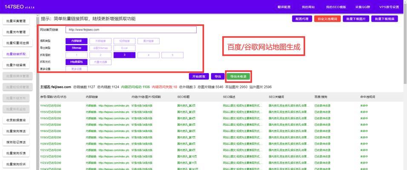The height and width of the screenshot is (170, 407).
Task: Select 内置浏览器 crawl method
Action: (x=100, y=62)
